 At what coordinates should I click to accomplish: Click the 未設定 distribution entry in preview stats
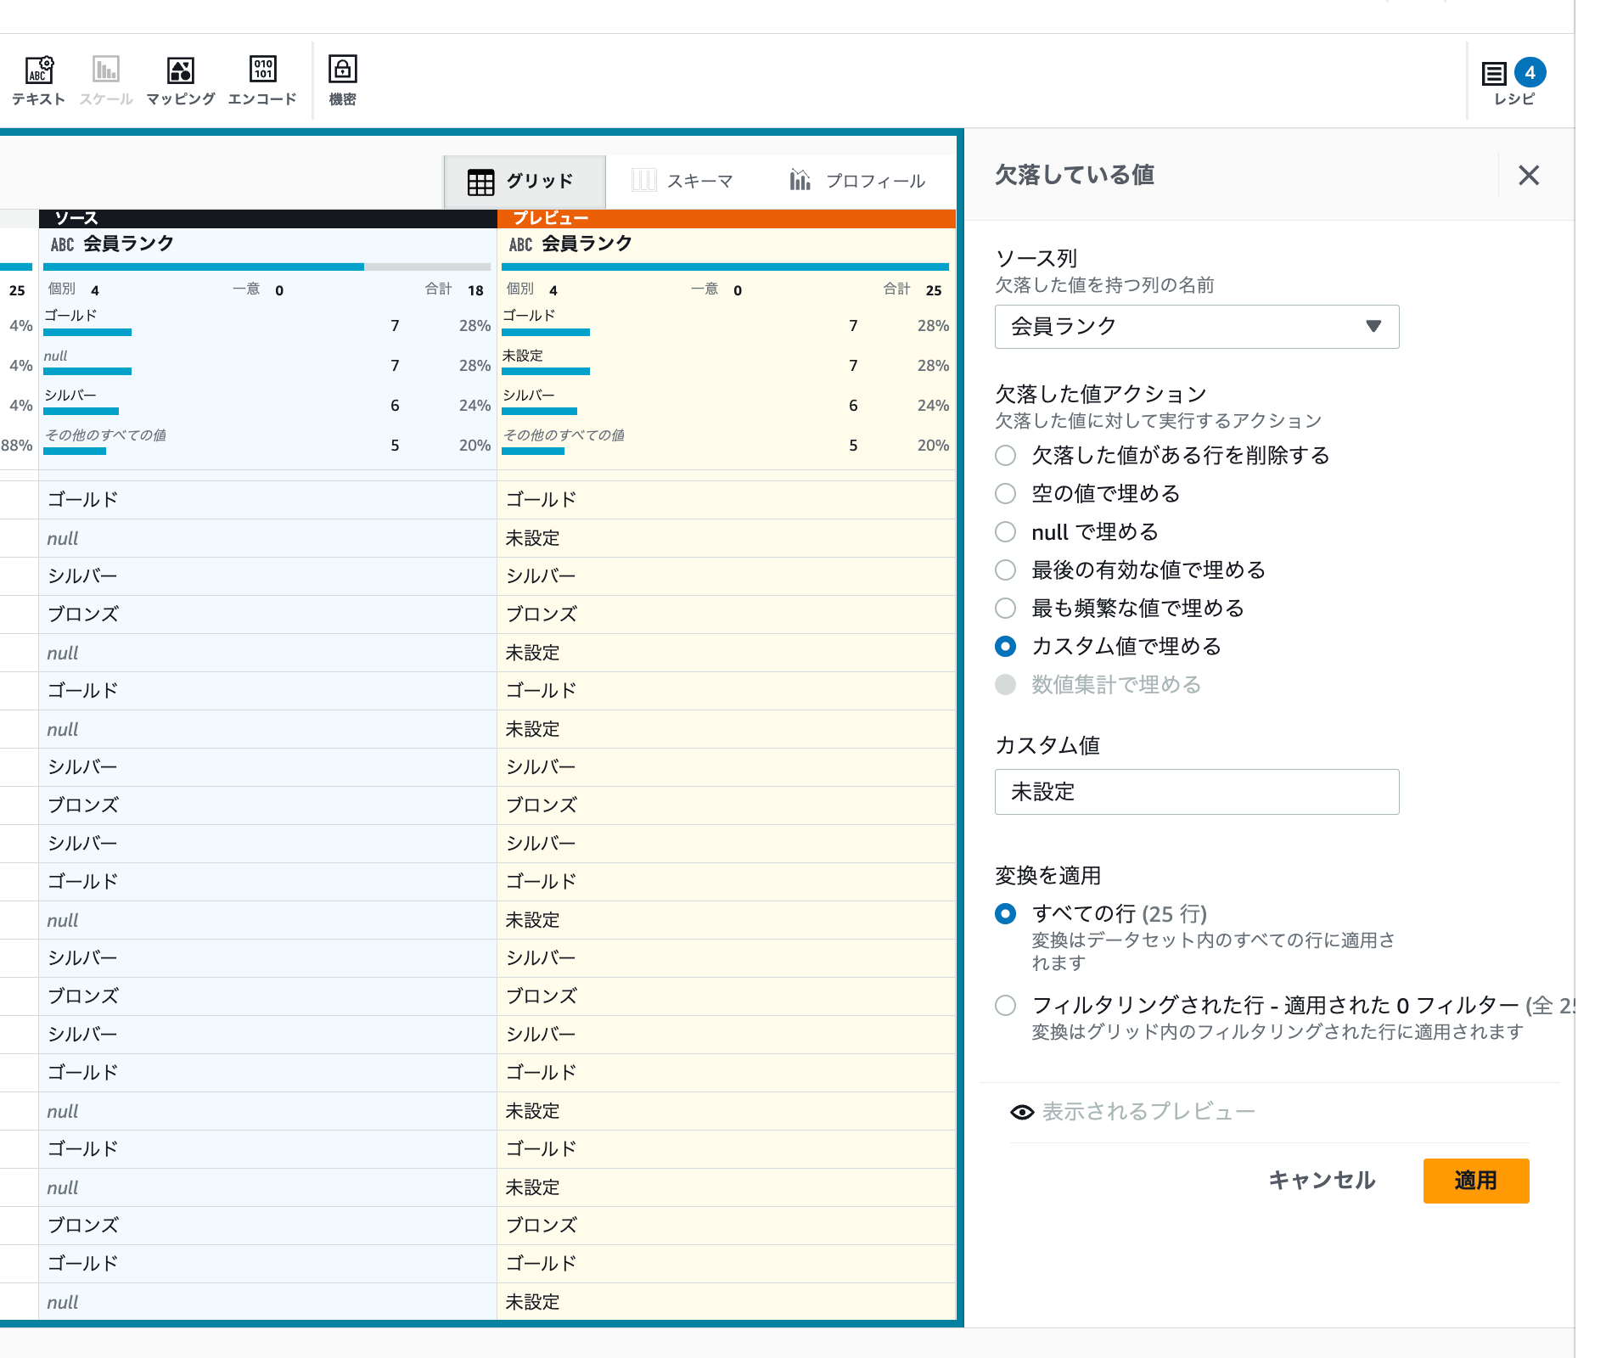coord(725,365)
